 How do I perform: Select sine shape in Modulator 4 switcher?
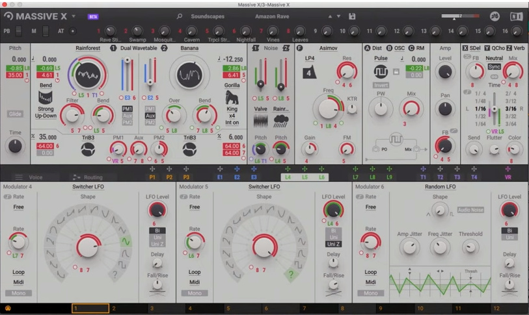(x=126, y=242)
